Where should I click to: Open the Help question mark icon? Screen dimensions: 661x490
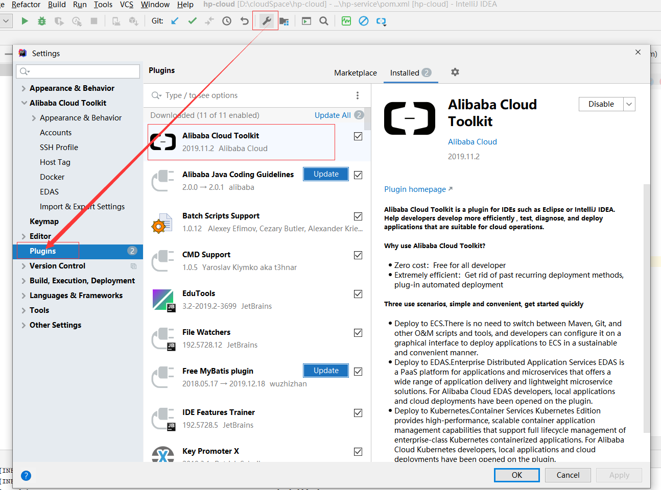click(x=26, y=476)
